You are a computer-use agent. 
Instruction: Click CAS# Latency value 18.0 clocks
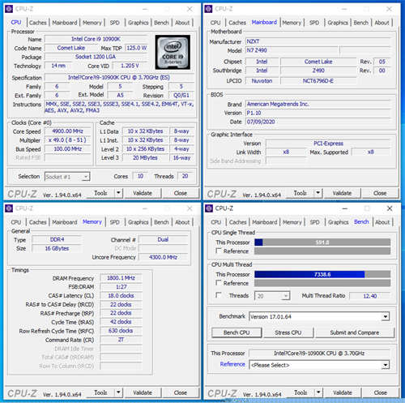click(121, 295)
